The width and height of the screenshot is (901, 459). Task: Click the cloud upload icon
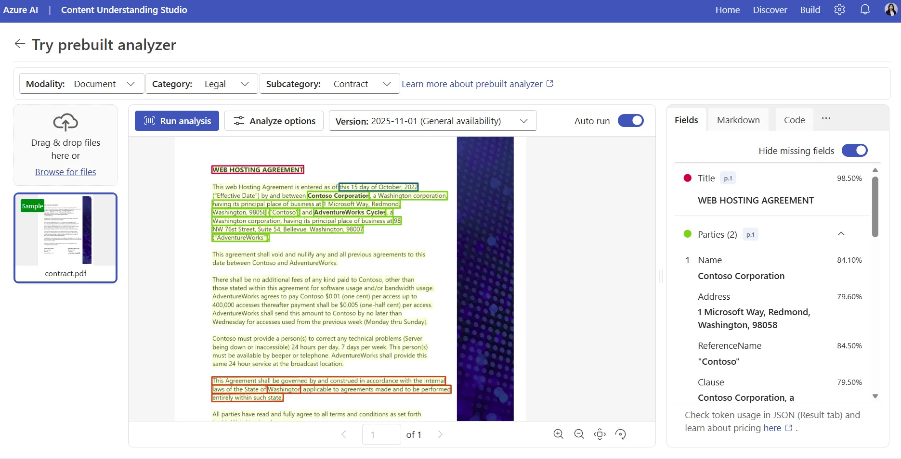pos(65,122)
